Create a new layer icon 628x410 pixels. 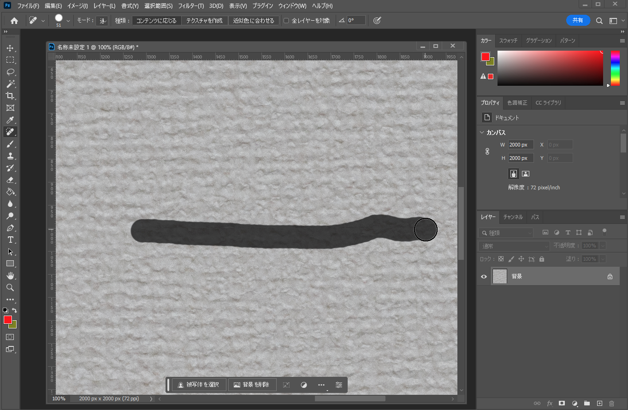coord(599,403)
